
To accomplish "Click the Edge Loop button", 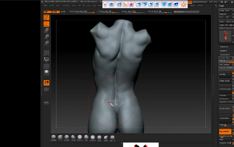I will (225, 81).
